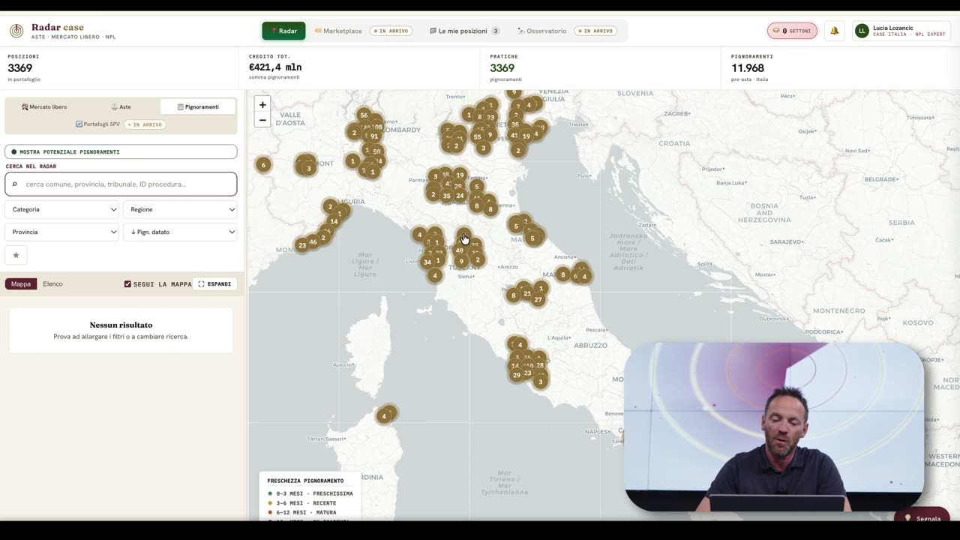Open the Marketplace tab

click(x=363, y=31)
